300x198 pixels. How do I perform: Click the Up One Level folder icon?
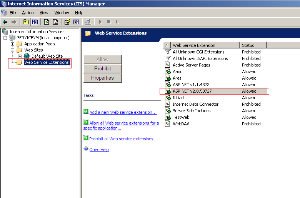point(26,22)
